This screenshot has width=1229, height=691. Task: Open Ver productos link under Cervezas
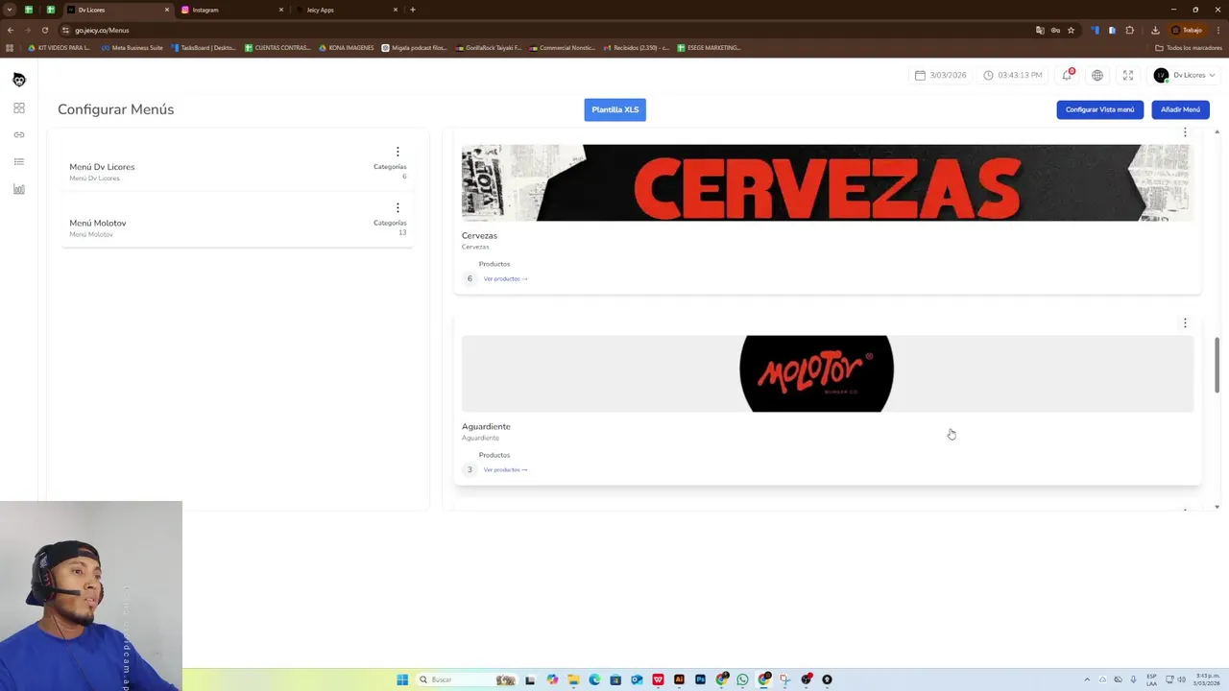point(505,278)
